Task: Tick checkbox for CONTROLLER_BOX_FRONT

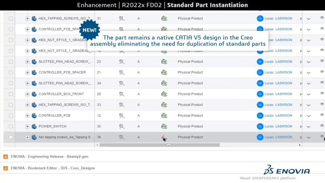Action: (11, 94)
